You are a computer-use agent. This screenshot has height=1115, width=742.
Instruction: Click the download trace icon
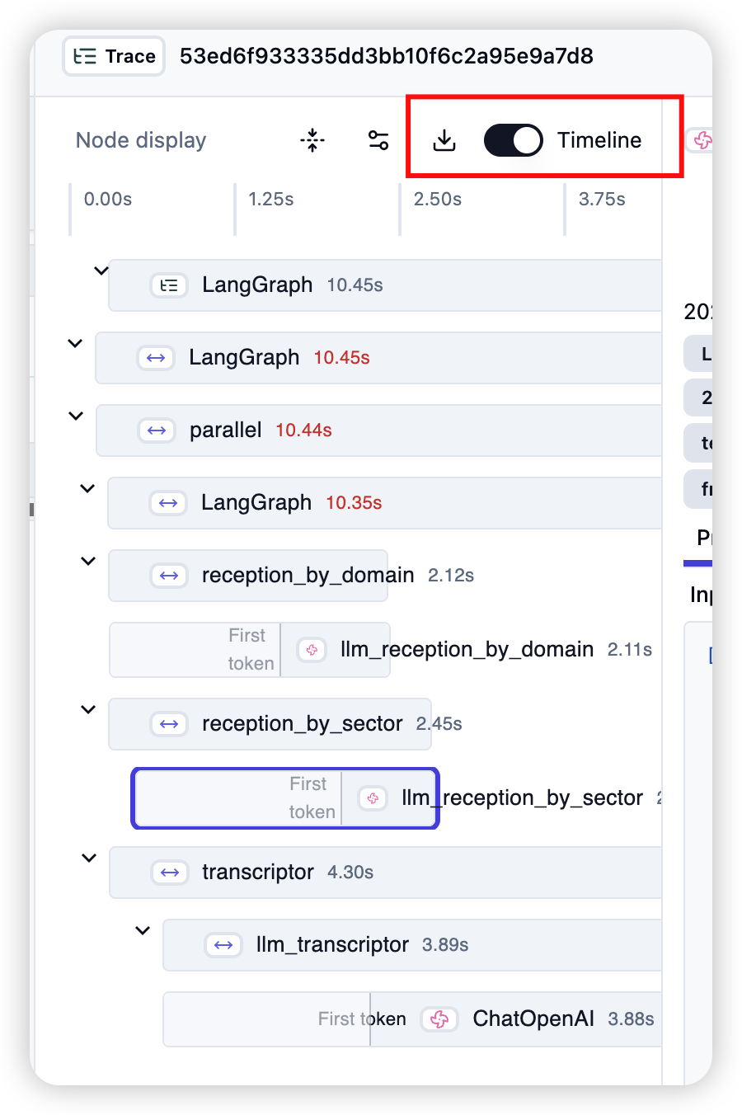pyautogui.click(x=444, y=140)
